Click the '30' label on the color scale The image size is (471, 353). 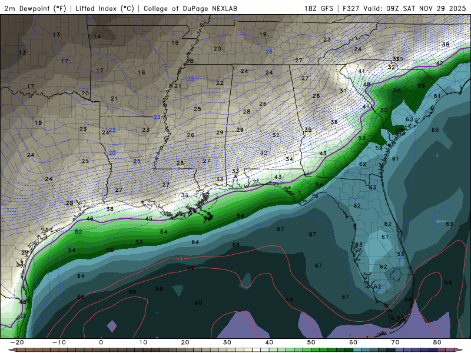tap(227, 342)
